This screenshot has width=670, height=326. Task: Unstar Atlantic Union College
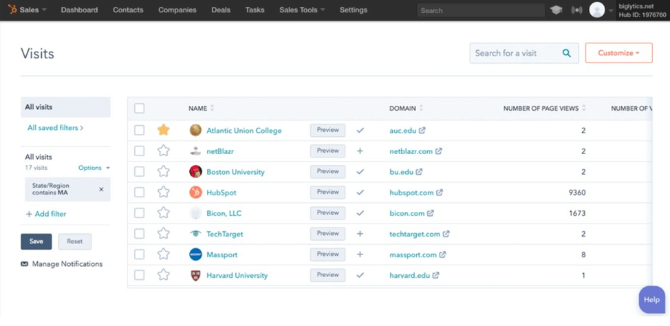point(163,130)
